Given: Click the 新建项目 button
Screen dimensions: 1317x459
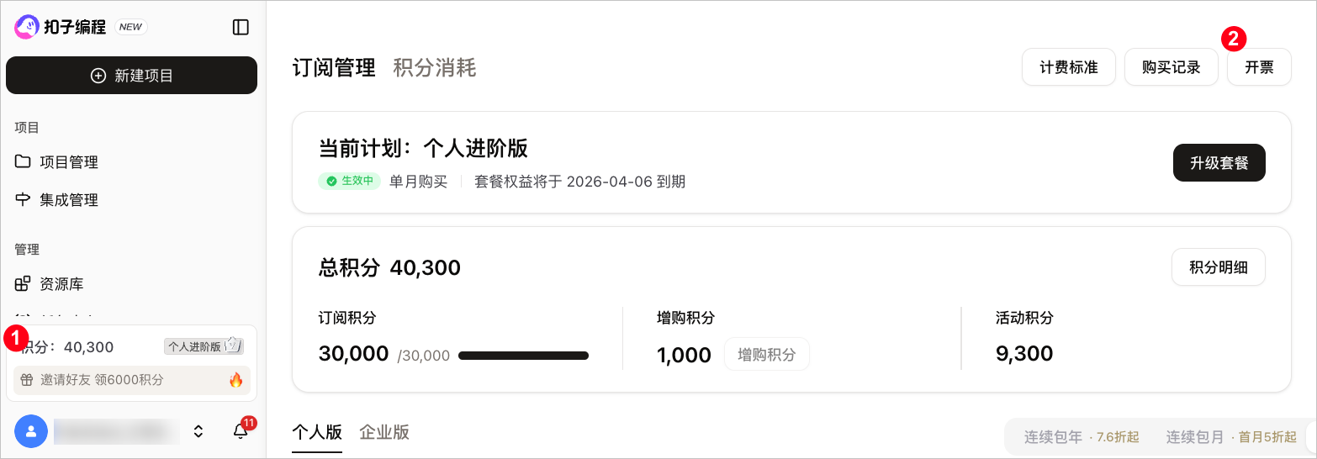Looking at the screenshot, I should click(131, 76).
